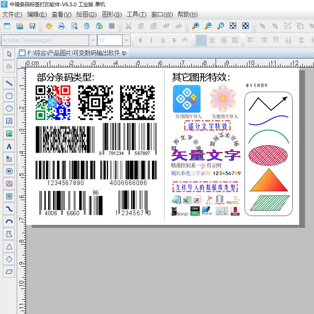This screenshot has height=314, width=314.
Task: Select the rich text tool
Action: (x=9, y=159)
